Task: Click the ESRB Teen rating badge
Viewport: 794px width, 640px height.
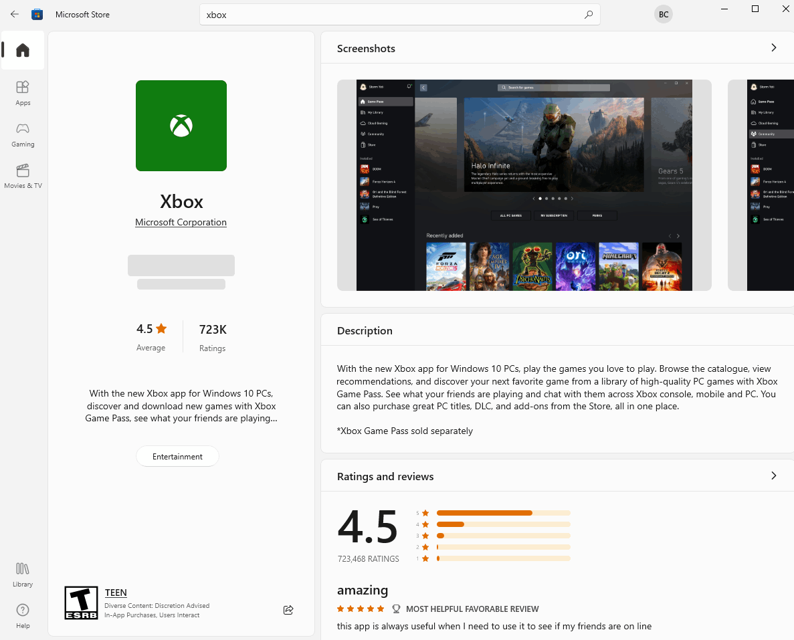Action: click(x=81, y=603)
